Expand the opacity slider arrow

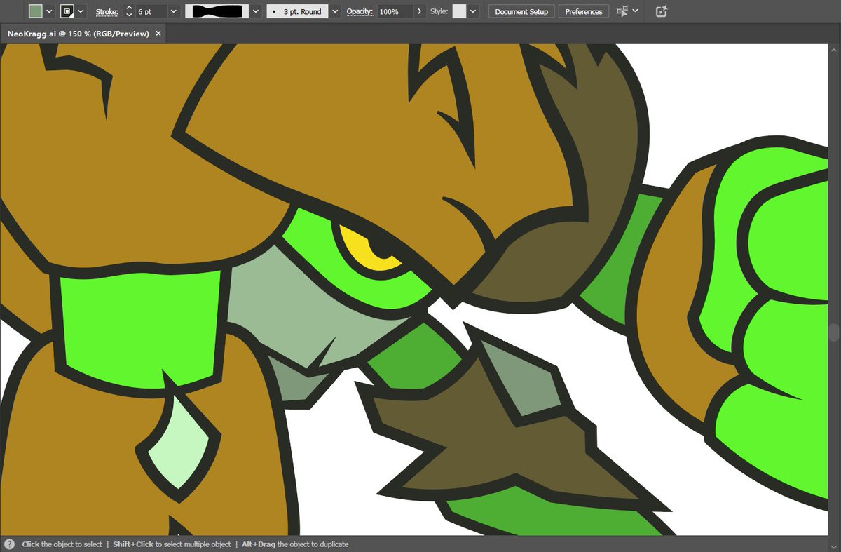point(420,12)
